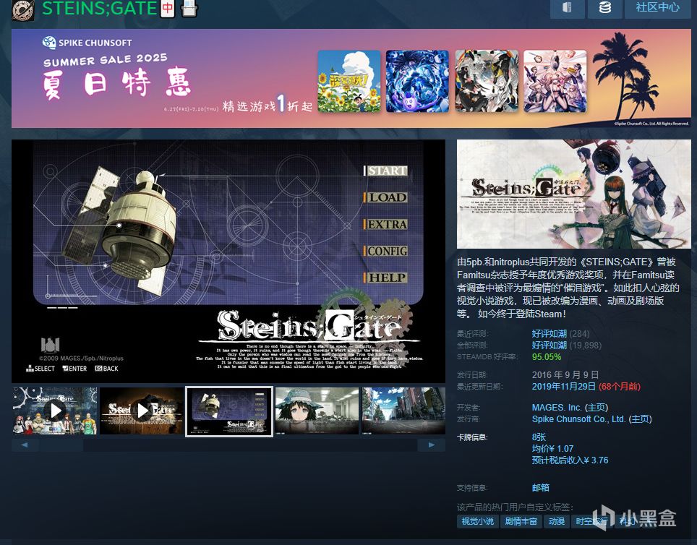Play the second trailer with brown background
The image size is (697, 545).
[x=142, y=411]
